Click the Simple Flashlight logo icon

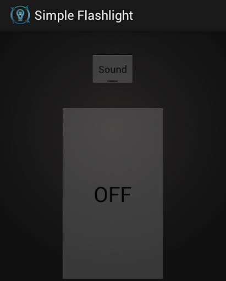[20, 15]
